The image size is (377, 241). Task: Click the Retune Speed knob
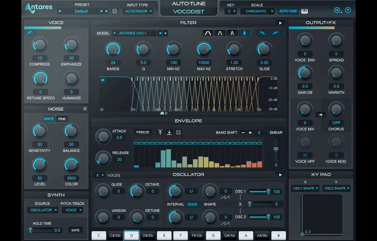[40, 78]
